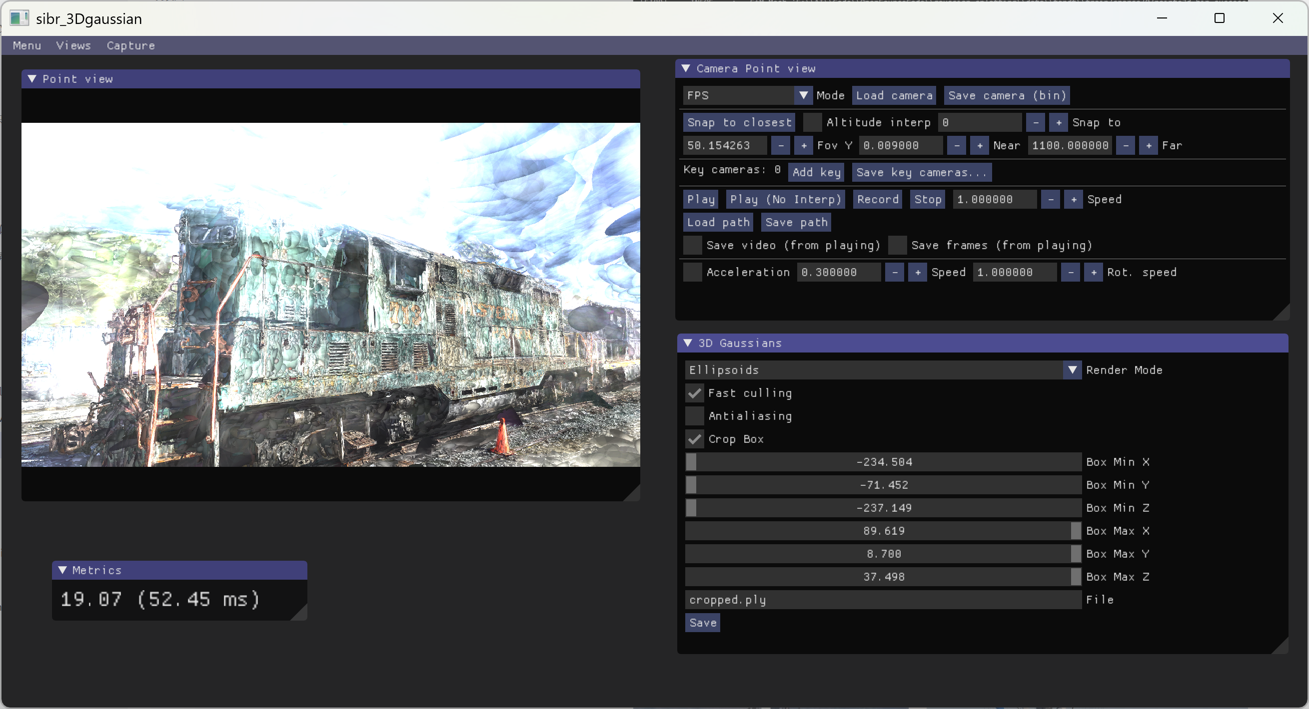Click plus stepper for Fov Y
Viewport: 1309px width, 709px height.
coord(803,146)
